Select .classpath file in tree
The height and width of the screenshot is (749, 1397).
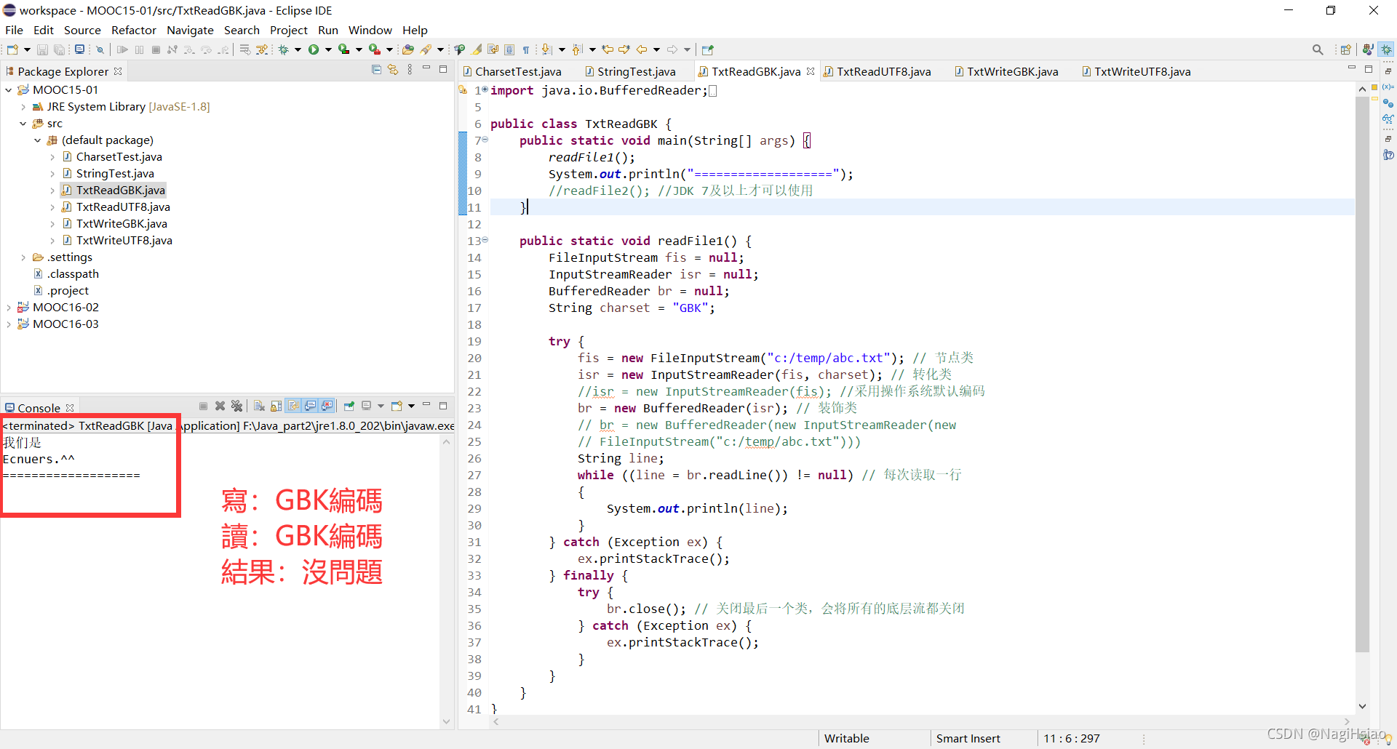coord(73,274)
